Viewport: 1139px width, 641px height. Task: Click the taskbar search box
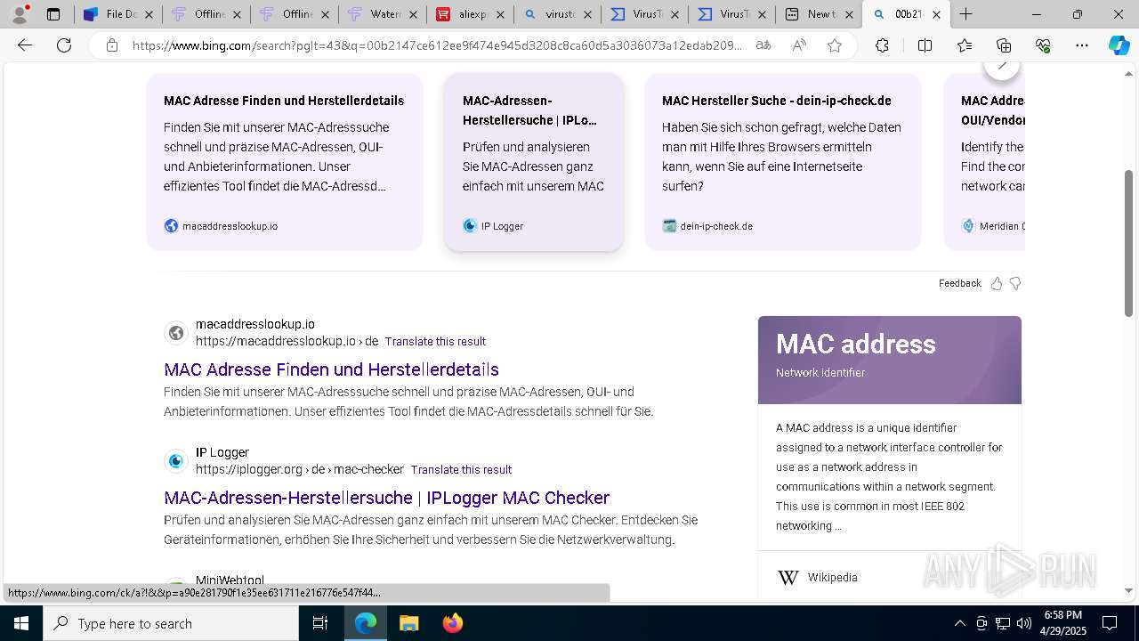point(170,623)
